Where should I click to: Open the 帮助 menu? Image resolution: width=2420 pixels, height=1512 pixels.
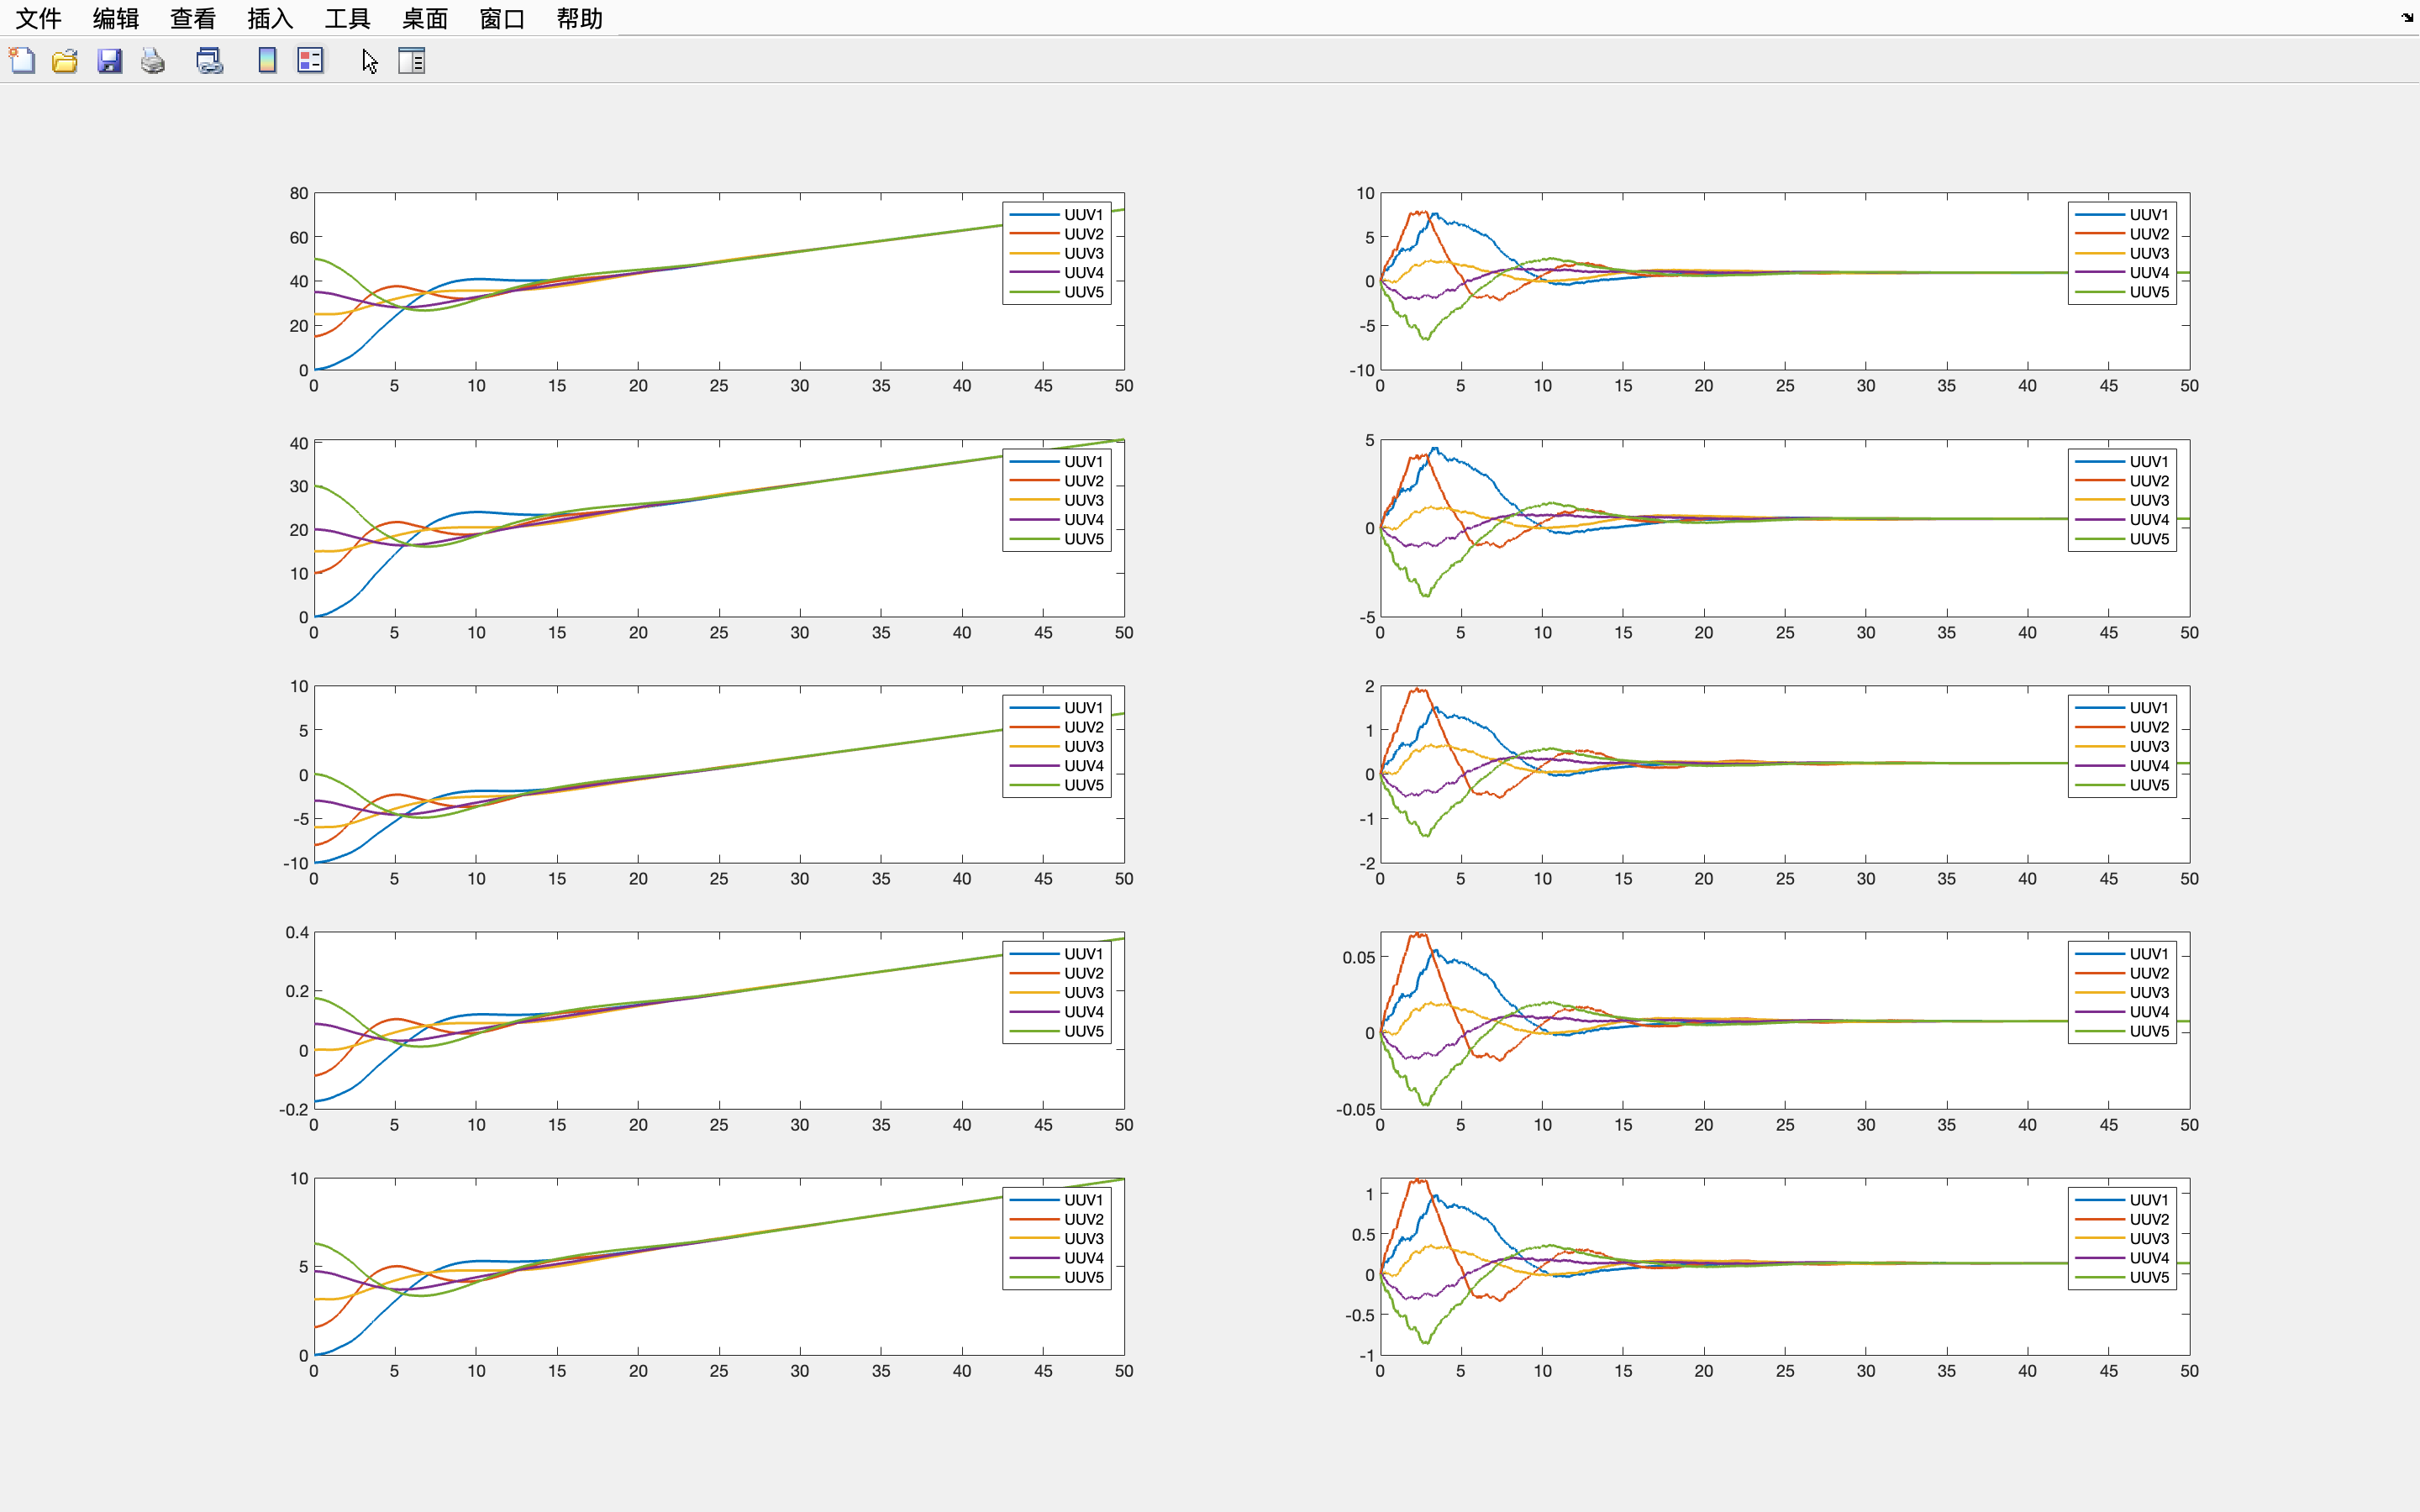coord(579,18)
